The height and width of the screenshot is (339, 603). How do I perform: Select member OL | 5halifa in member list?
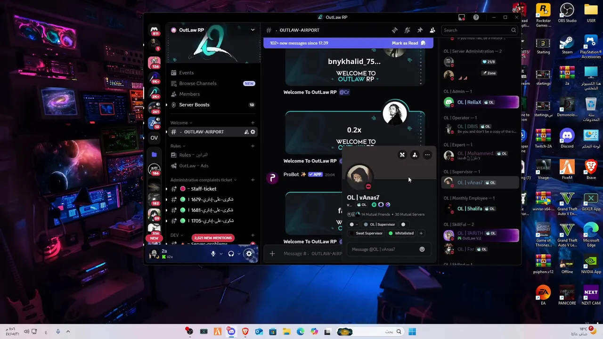(x=481, y=209)
